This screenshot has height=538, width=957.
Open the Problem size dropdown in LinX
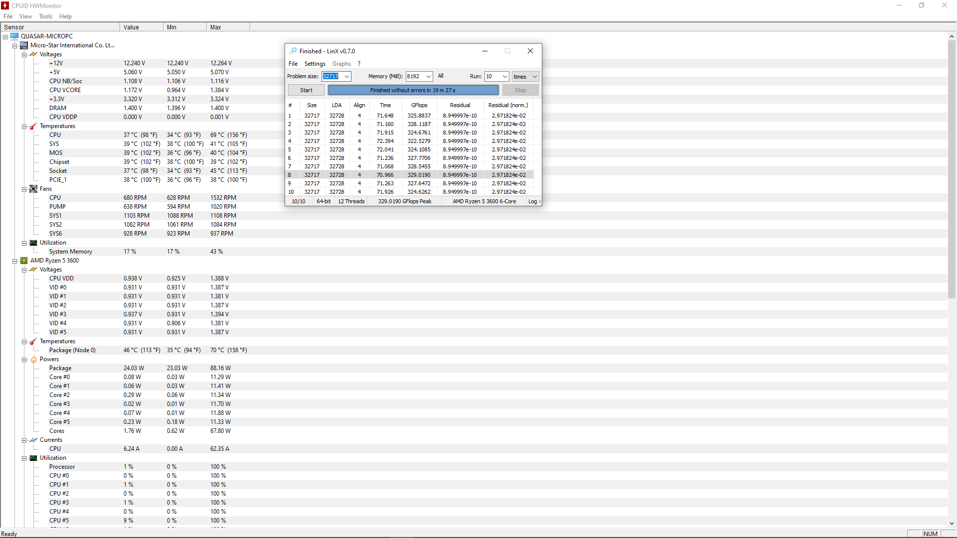pyautogui.click(x=347, y=77)
